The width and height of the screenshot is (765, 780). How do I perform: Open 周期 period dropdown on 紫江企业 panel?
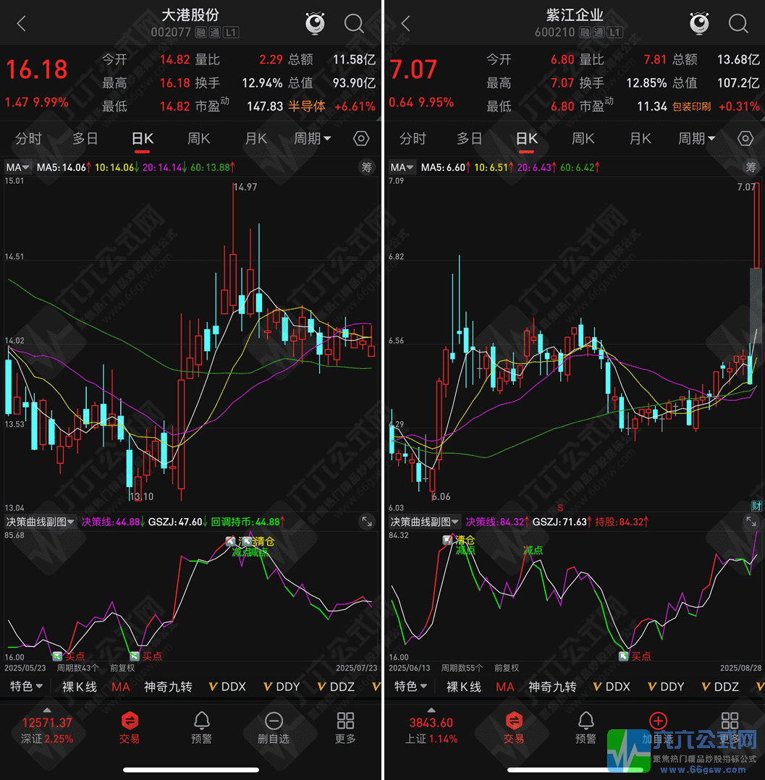[x=697, y=138]
